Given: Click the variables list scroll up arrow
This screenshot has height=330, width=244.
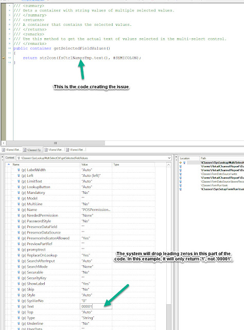Looking at the screenshot, I should (x=168, y=165).
